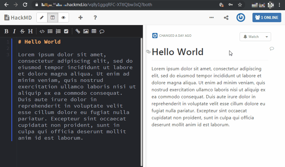Image resolution: width=285 pixels, height=167 pixels.
Task: Insert checklist via checkbox toolbar icon
Action: [66, 31]
